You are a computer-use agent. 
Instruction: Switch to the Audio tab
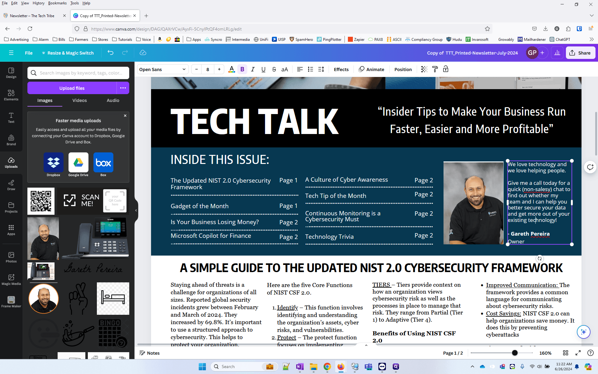pos(113,100)
